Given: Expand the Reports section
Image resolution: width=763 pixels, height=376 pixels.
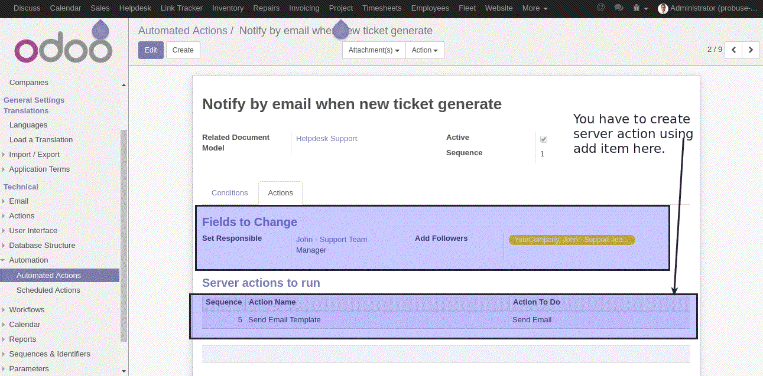Looking at the screenshot, I should (x=22, y=339).
